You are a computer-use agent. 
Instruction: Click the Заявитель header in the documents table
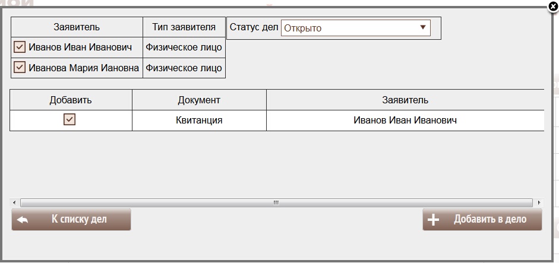[405, 100]
